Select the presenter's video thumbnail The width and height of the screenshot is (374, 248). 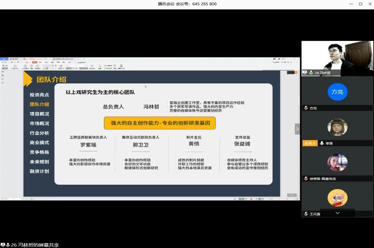pos(337,58)
